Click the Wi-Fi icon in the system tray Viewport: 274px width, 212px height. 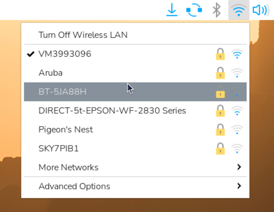[x=239, y=10]
